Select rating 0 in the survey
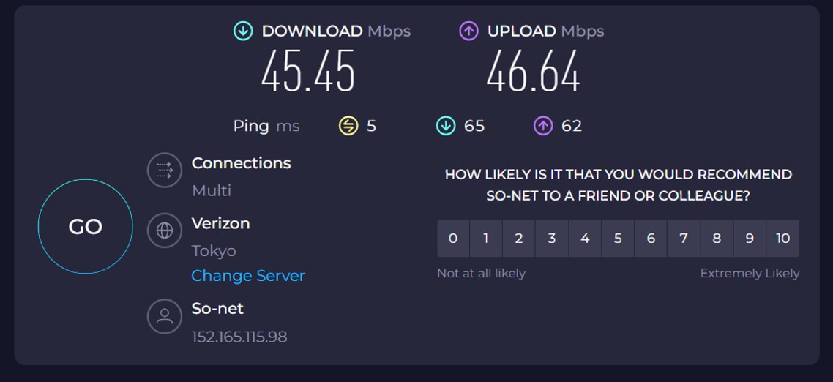 tap(453, 238)
